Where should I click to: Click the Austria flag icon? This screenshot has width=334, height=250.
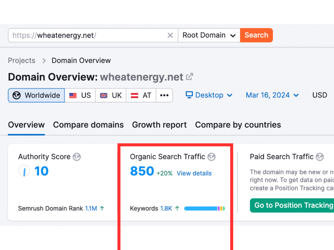click(x=134, y=95)
